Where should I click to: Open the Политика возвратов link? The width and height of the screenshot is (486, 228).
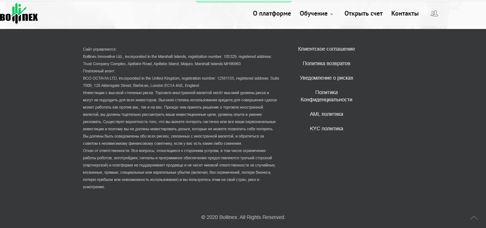[326, 63]
